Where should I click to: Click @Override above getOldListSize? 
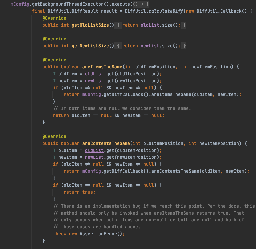(54, 18)
